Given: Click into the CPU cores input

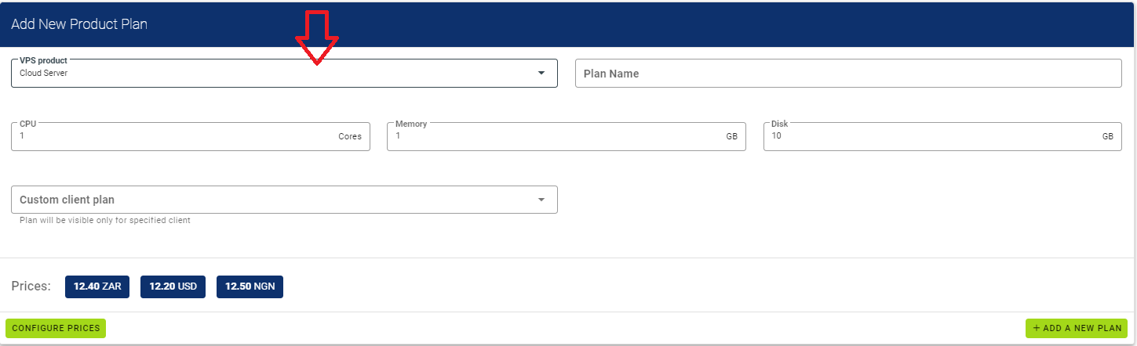Looking at the screenshot, I should [173, 136].
